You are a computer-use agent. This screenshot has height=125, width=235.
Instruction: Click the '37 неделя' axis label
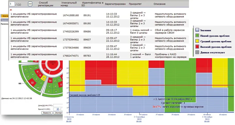(160, 115)
